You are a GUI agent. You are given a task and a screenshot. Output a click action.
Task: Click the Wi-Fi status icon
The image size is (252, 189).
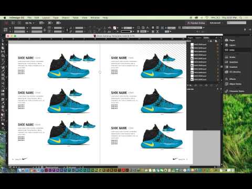[x=207, y=18]
